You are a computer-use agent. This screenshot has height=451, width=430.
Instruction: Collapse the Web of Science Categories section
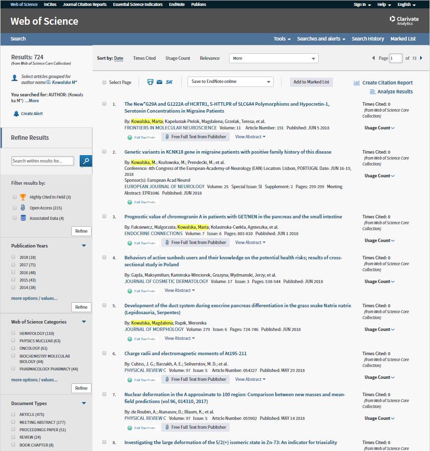[x=84, y=322]
